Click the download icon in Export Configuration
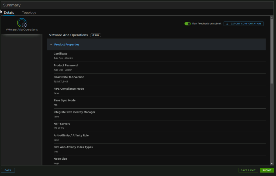 (x=227, y=24)
